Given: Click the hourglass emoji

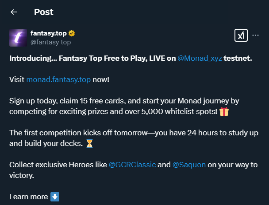Looking at the screenshot, I should click(x=90, y=143).
